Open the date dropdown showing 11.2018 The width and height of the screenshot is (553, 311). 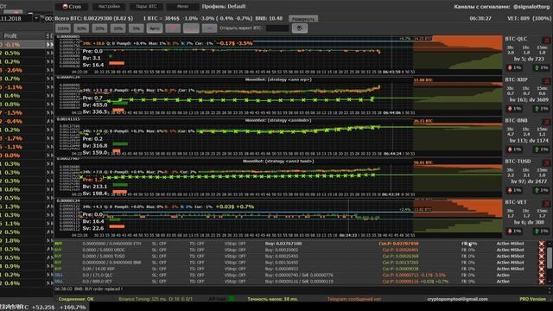[x=36, y=18]
